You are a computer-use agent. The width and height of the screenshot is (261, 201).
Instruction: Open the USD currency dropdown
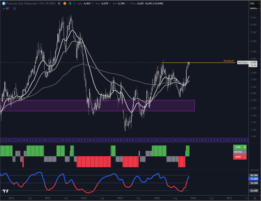pos(253,4)
